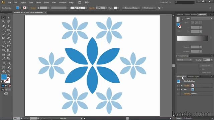Screen dimensions: 214x120
Task: Click the Make Mask button
Action: pyautogui.click(x=206, y=65)
